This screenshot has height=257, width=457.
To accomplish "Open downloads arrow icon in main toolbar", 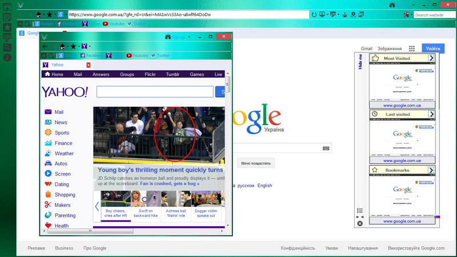I will [345, 15].
